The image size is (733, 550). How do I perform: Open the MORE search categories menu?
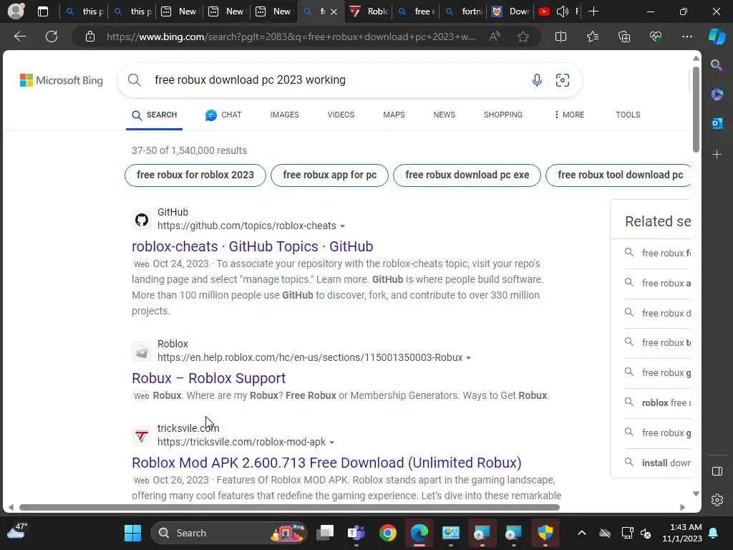click(x=569, y=115)
